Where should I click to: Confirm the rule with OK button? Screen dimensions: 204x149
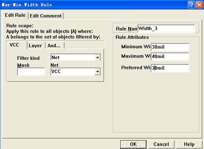coord(133,144)
